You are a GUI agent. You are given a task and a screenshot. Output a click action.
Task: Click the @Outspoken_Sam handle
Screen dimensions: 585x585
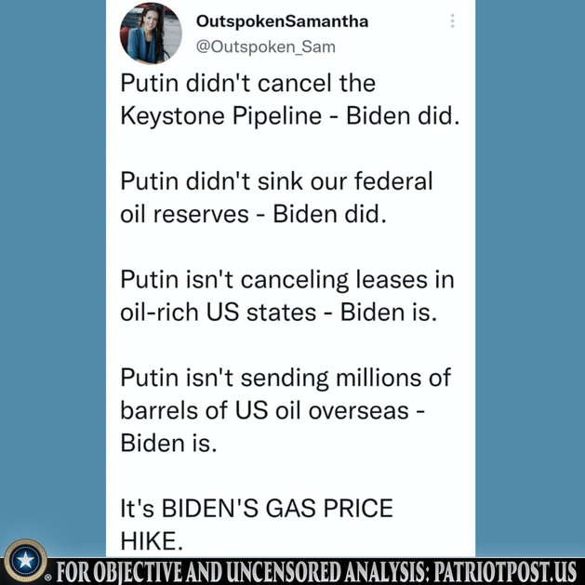coord(266,47)
